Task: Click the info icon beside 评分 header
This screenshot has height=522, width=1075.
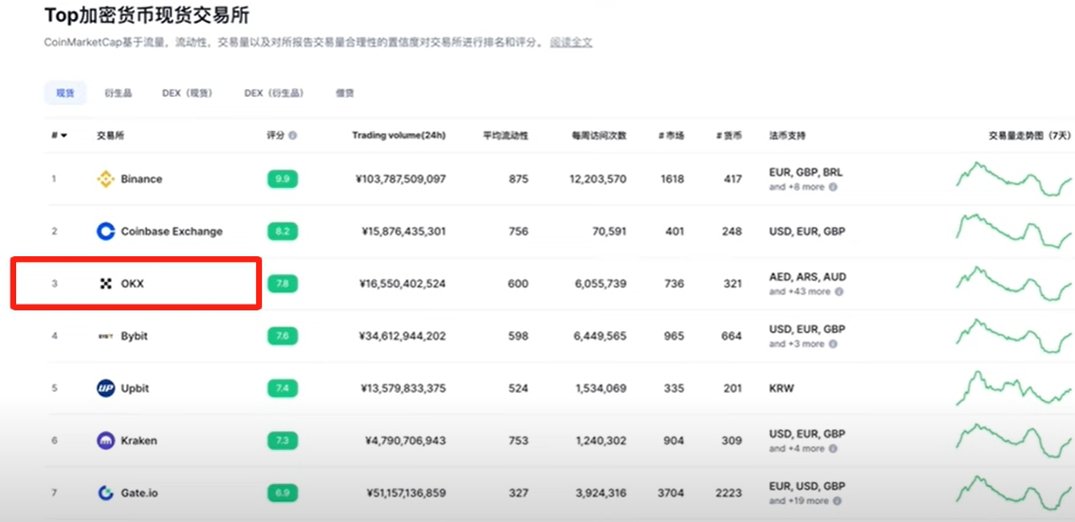Action: (x=293, y=136)
